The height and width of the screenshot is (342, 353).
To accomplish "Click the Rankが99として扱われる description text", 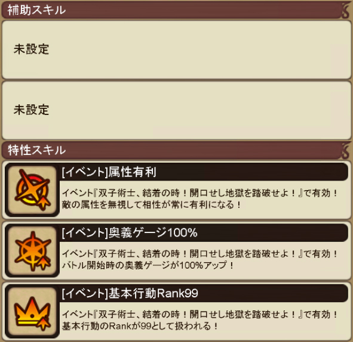I will [199, 320].
